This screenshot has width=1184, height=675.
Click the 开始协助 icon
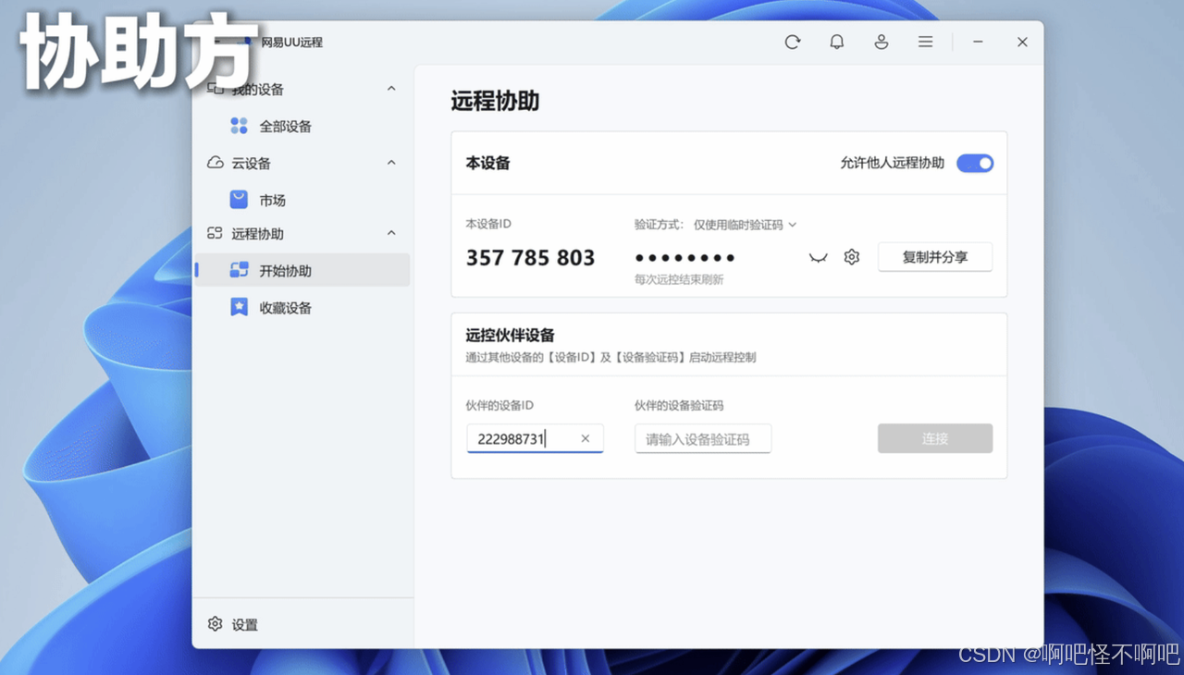pyautogui.click(x=239, y=270)
